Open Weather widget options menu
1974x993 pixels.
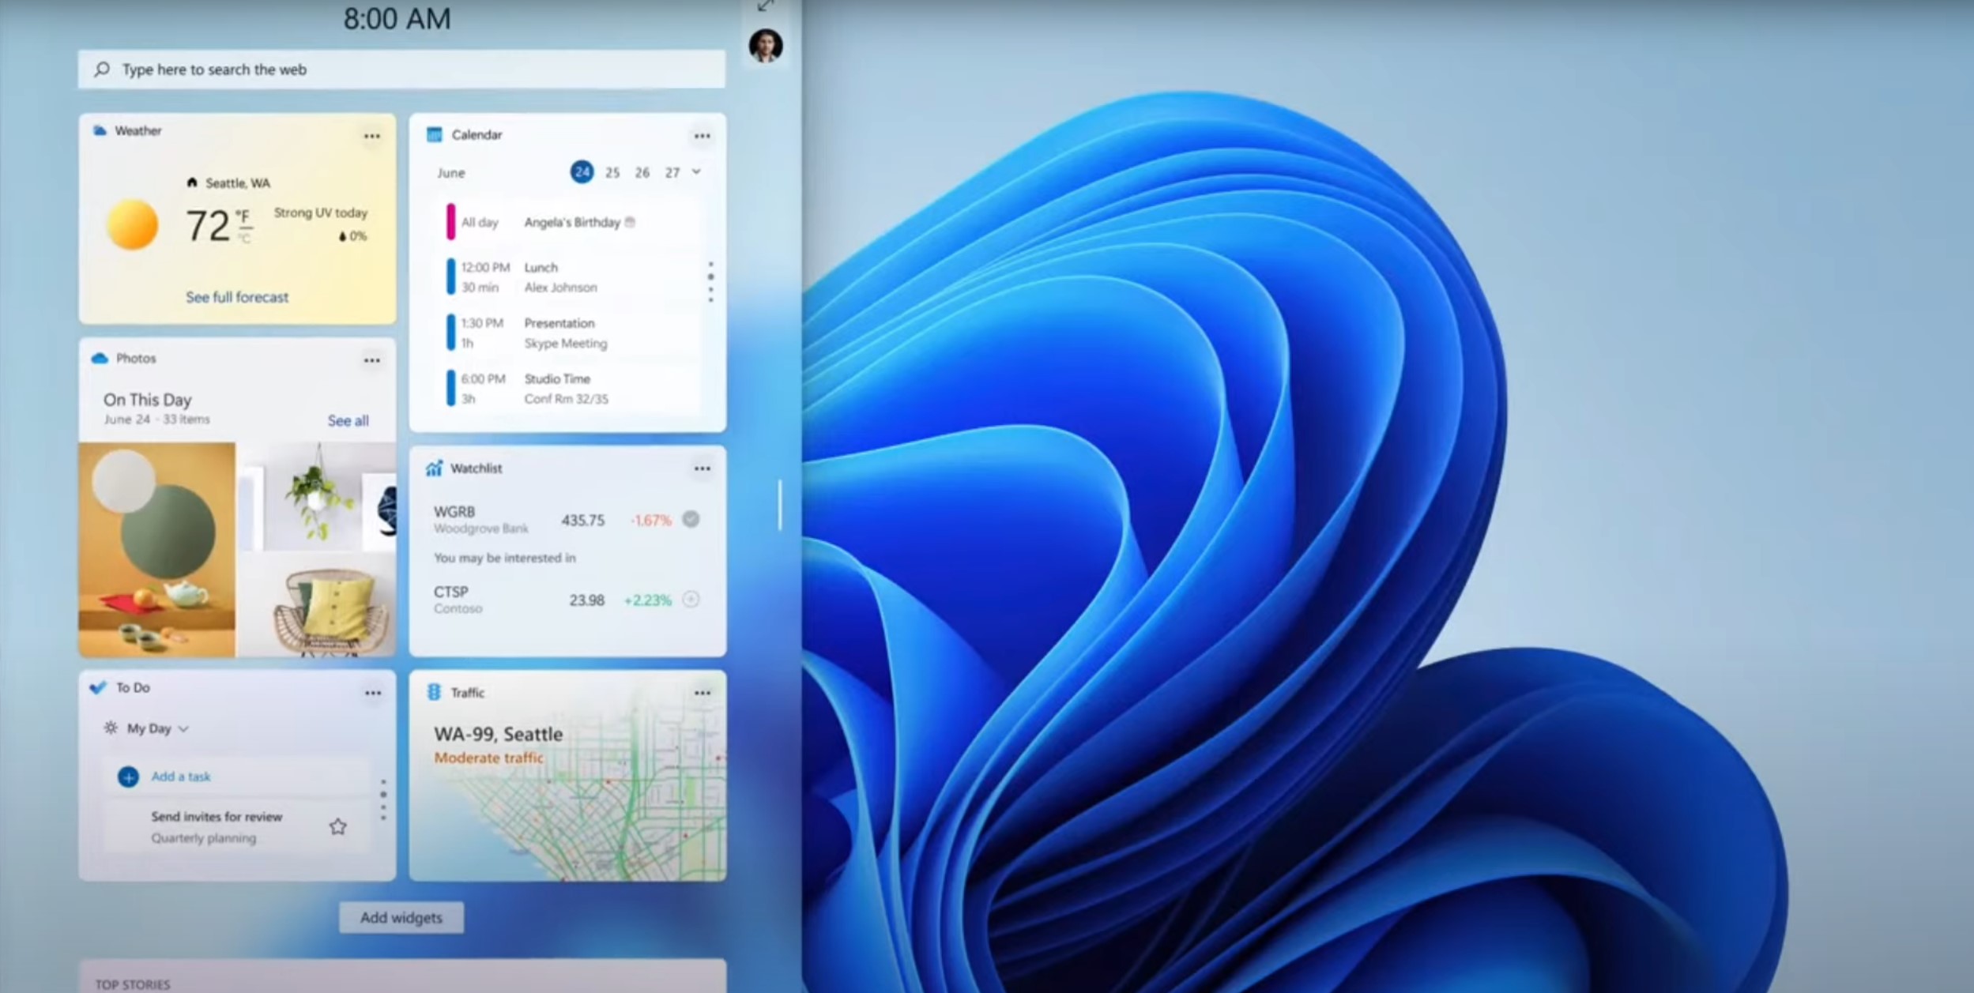(371, 137)
